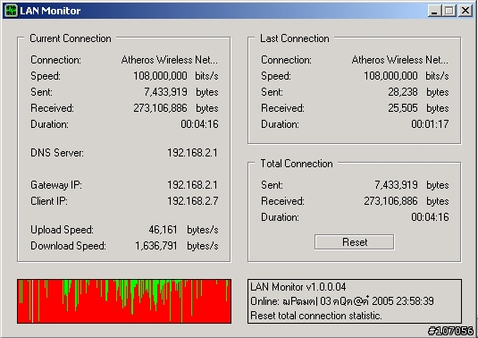The height and width of the screenshot is (338, 478).
Task: Click Current Connection sent value 7,433,919
Action: coord(165,92)
